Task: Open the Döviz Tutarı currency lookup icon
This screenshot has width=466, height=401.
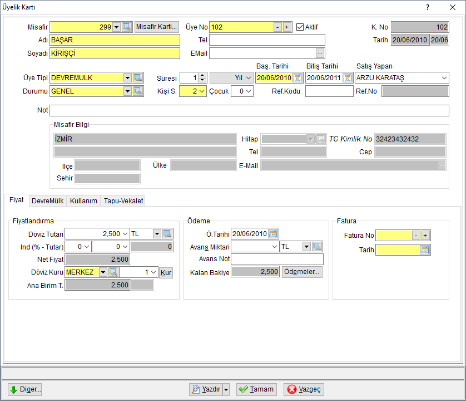Action: (167, 234)
